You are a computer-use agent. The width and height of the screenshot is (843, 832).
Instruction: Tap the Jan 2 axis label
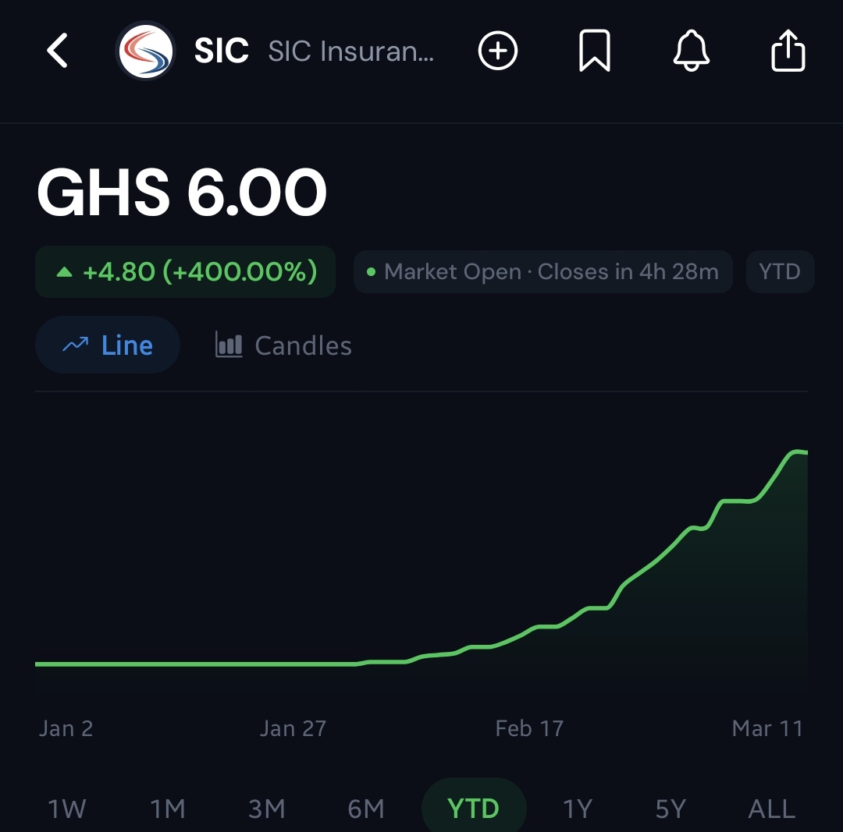(x=66, y=729)
